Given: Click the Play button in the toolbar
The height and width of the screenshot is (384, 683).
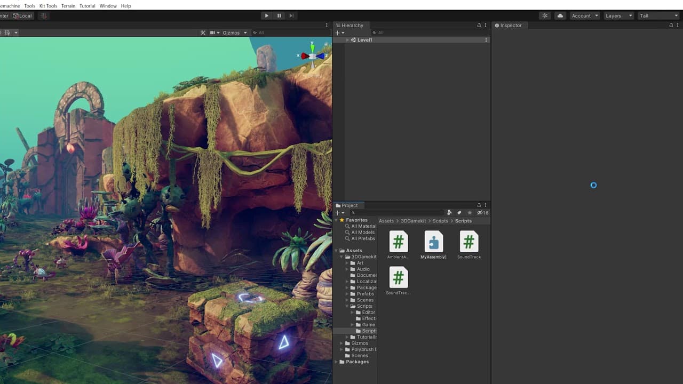Looking at the screenshot, I should click(x=267, y=15).
